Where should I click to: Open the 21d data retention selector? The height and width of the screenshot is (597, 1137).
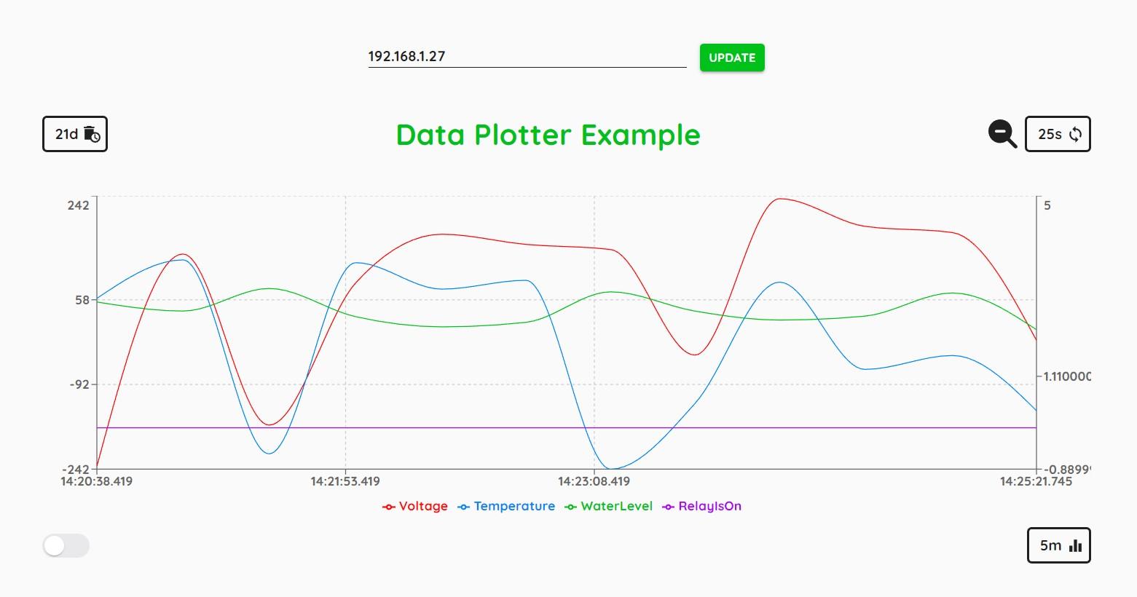point(75,134)
